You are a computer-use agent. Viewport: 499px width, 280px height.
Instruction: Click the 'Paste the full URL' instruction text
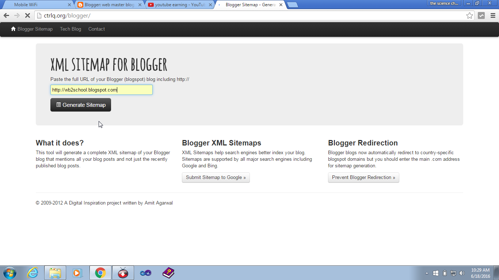coord(120,79)
